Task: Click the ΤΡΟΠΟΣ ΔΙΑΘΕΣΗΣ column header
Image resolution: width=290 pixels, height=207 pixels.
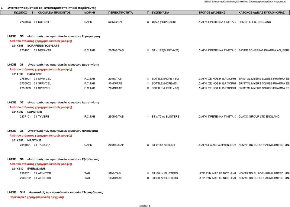Action: point(212,13)
